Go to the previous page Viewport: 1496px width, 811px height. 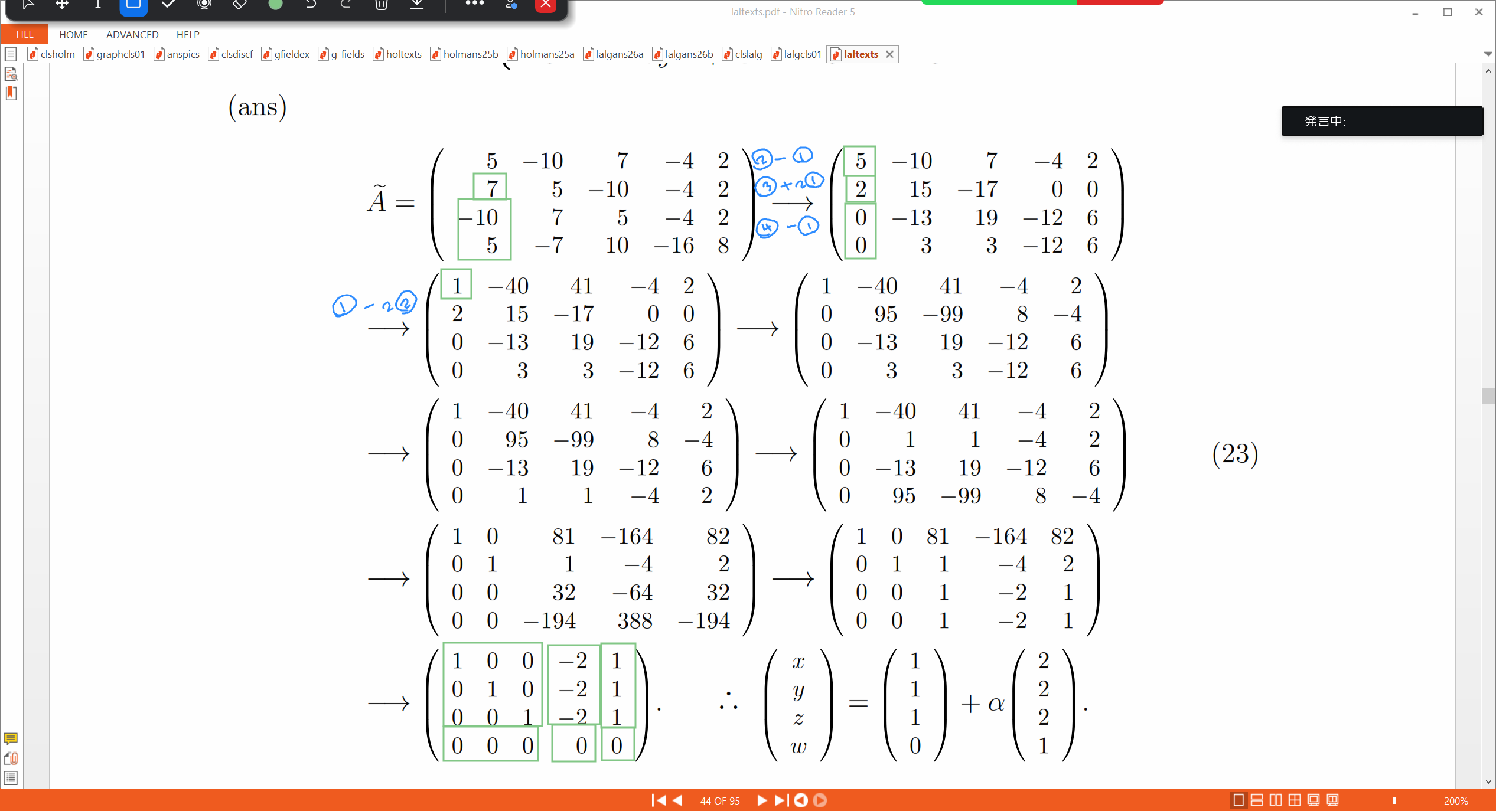(678, 800)
